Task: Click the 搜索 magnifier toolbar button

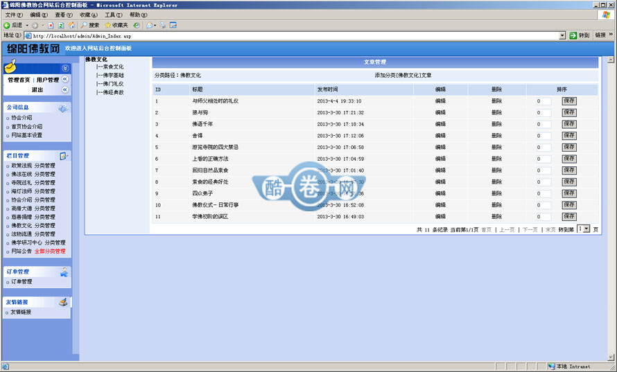Action: click(89, 25)
